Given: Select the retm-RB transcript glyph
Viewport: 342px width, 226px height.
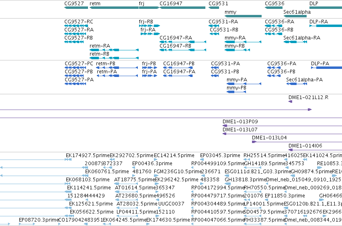Looking at the screenshot, I should click(114, 58).
